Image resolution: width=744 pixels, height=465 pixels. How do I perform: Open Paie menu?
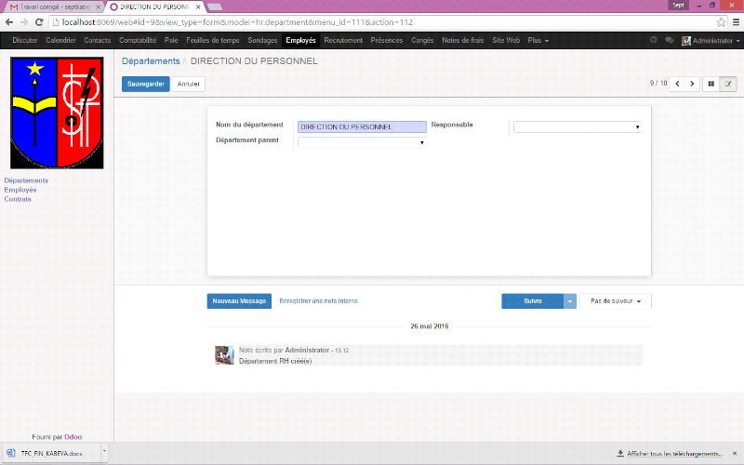pos(171,40)
